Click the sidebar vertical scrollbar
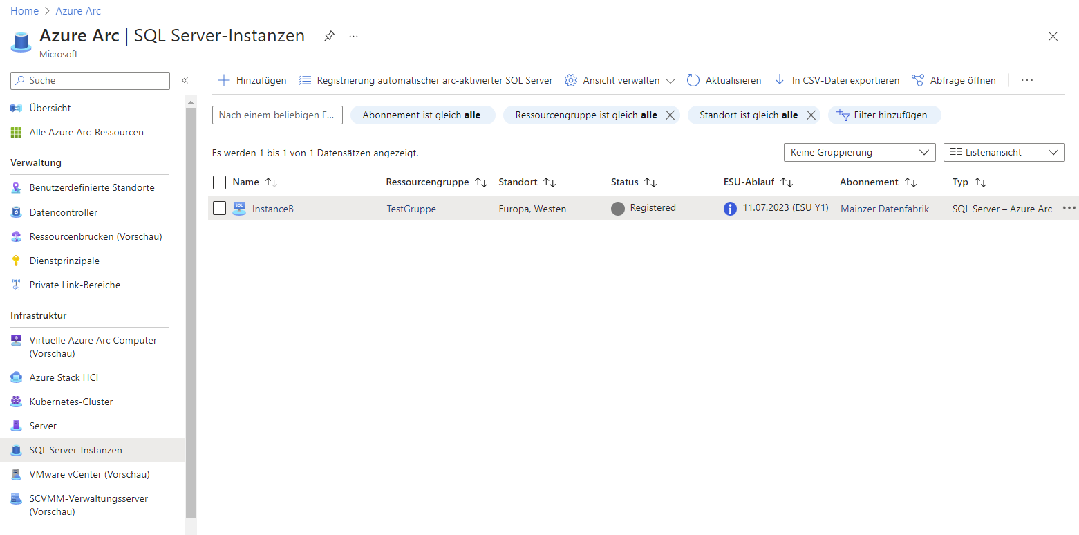Image resolution: width=1079 pixels, height=535 pixels. (x=191, y=312)
